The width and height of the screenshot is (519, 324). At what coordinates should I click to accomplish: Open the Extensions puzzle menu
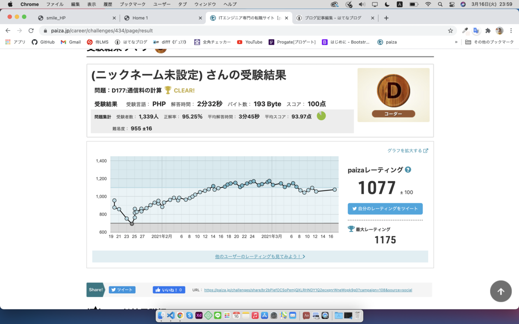pyautogui.click(x=488, y=31)
